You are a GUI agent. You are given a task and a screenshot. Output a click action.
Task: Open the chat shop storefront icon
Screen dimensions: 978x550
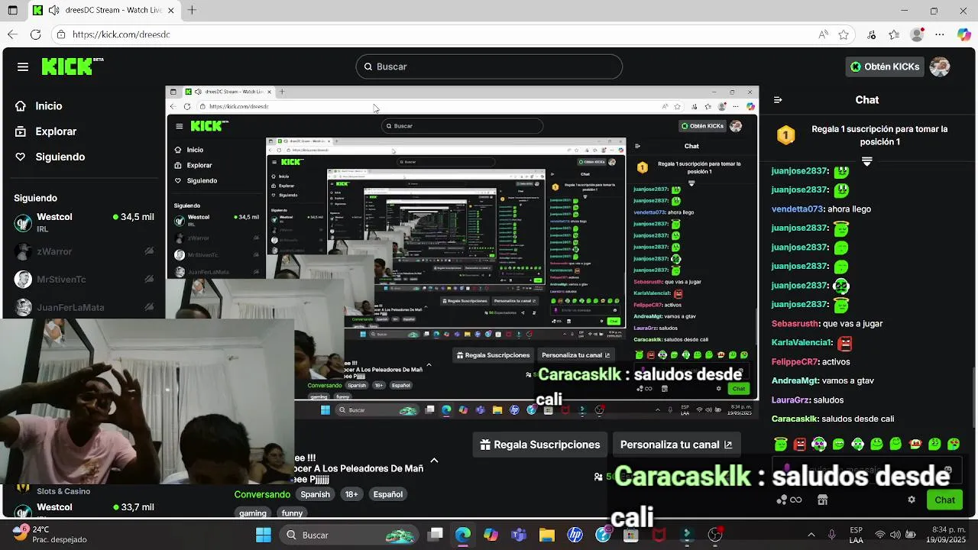coord(822,500)
